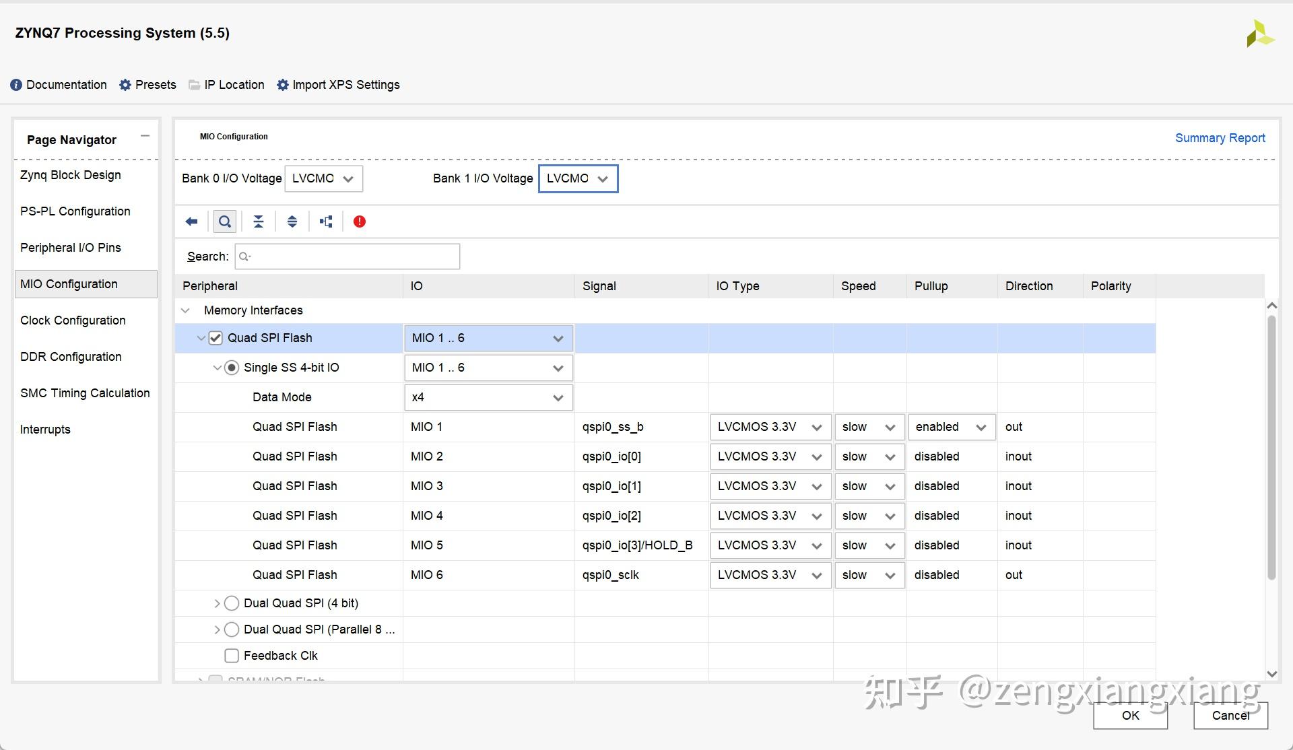Click the back arrow toolbar icon
This screenshot has width=1293, height=750.
[x=191, y=221]
